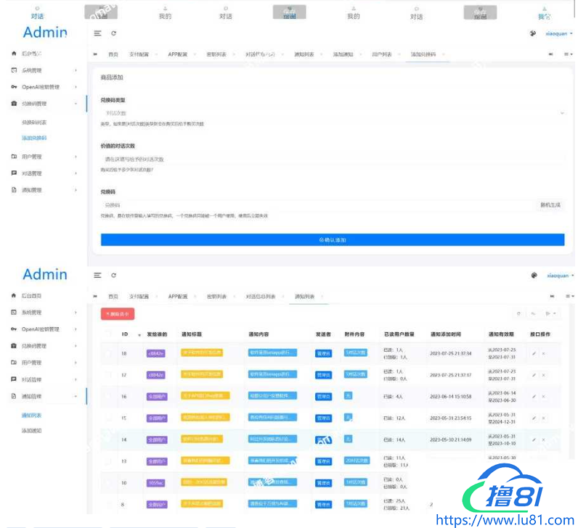Click the palette icon beside xiaoquan above the 兑换码添加 form
578x528 pixels.
pyautogui.click(x=534, y=33)
